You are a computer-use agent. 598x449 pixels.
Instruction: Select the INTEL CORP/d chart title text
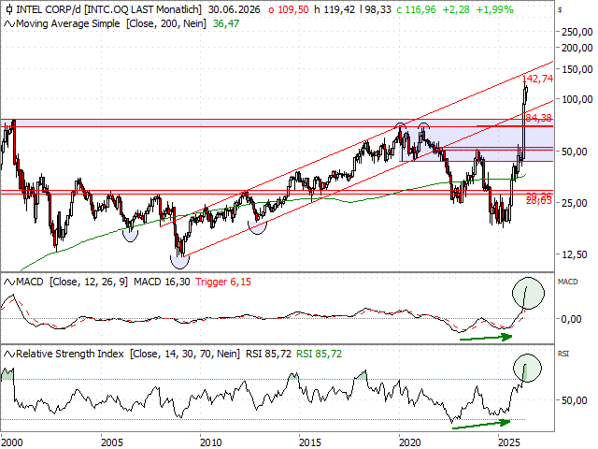48,9
